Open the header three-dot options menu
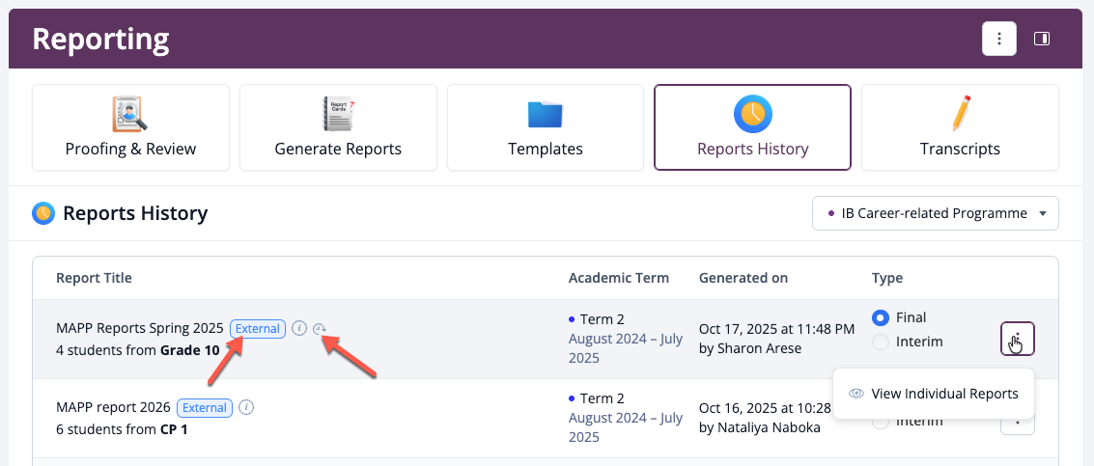This screenshot has width=1094, height=466. (x=999, y=39)
